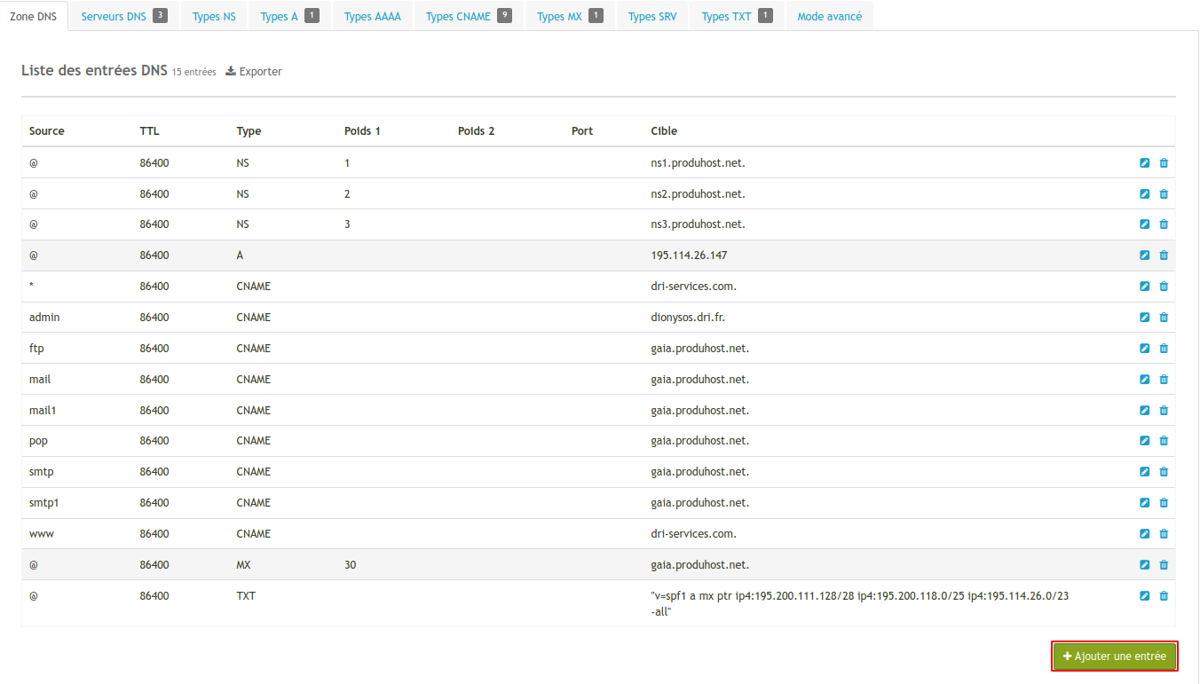Viewport: 1200px width, 684px height.
Task: Edit the mail CNAME entry
Action: pyautogui.click(x=1144, y=380)
